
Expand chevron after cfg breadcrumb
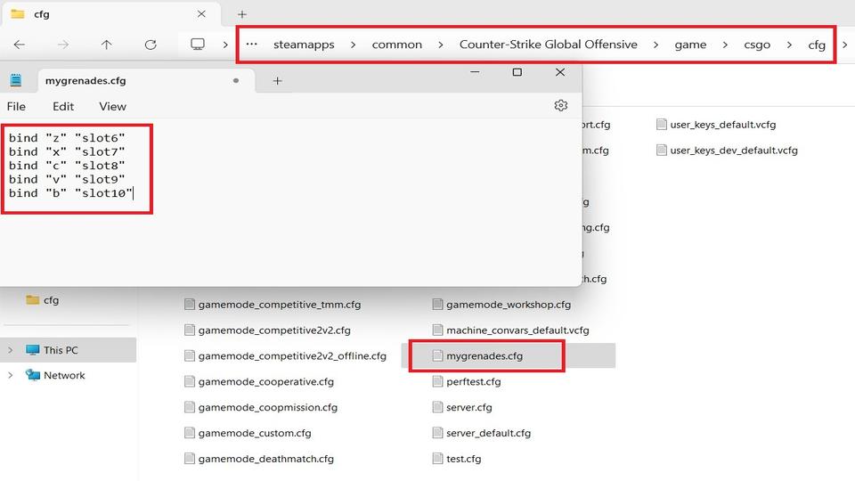pyautogui.click(x=844, y=45)
